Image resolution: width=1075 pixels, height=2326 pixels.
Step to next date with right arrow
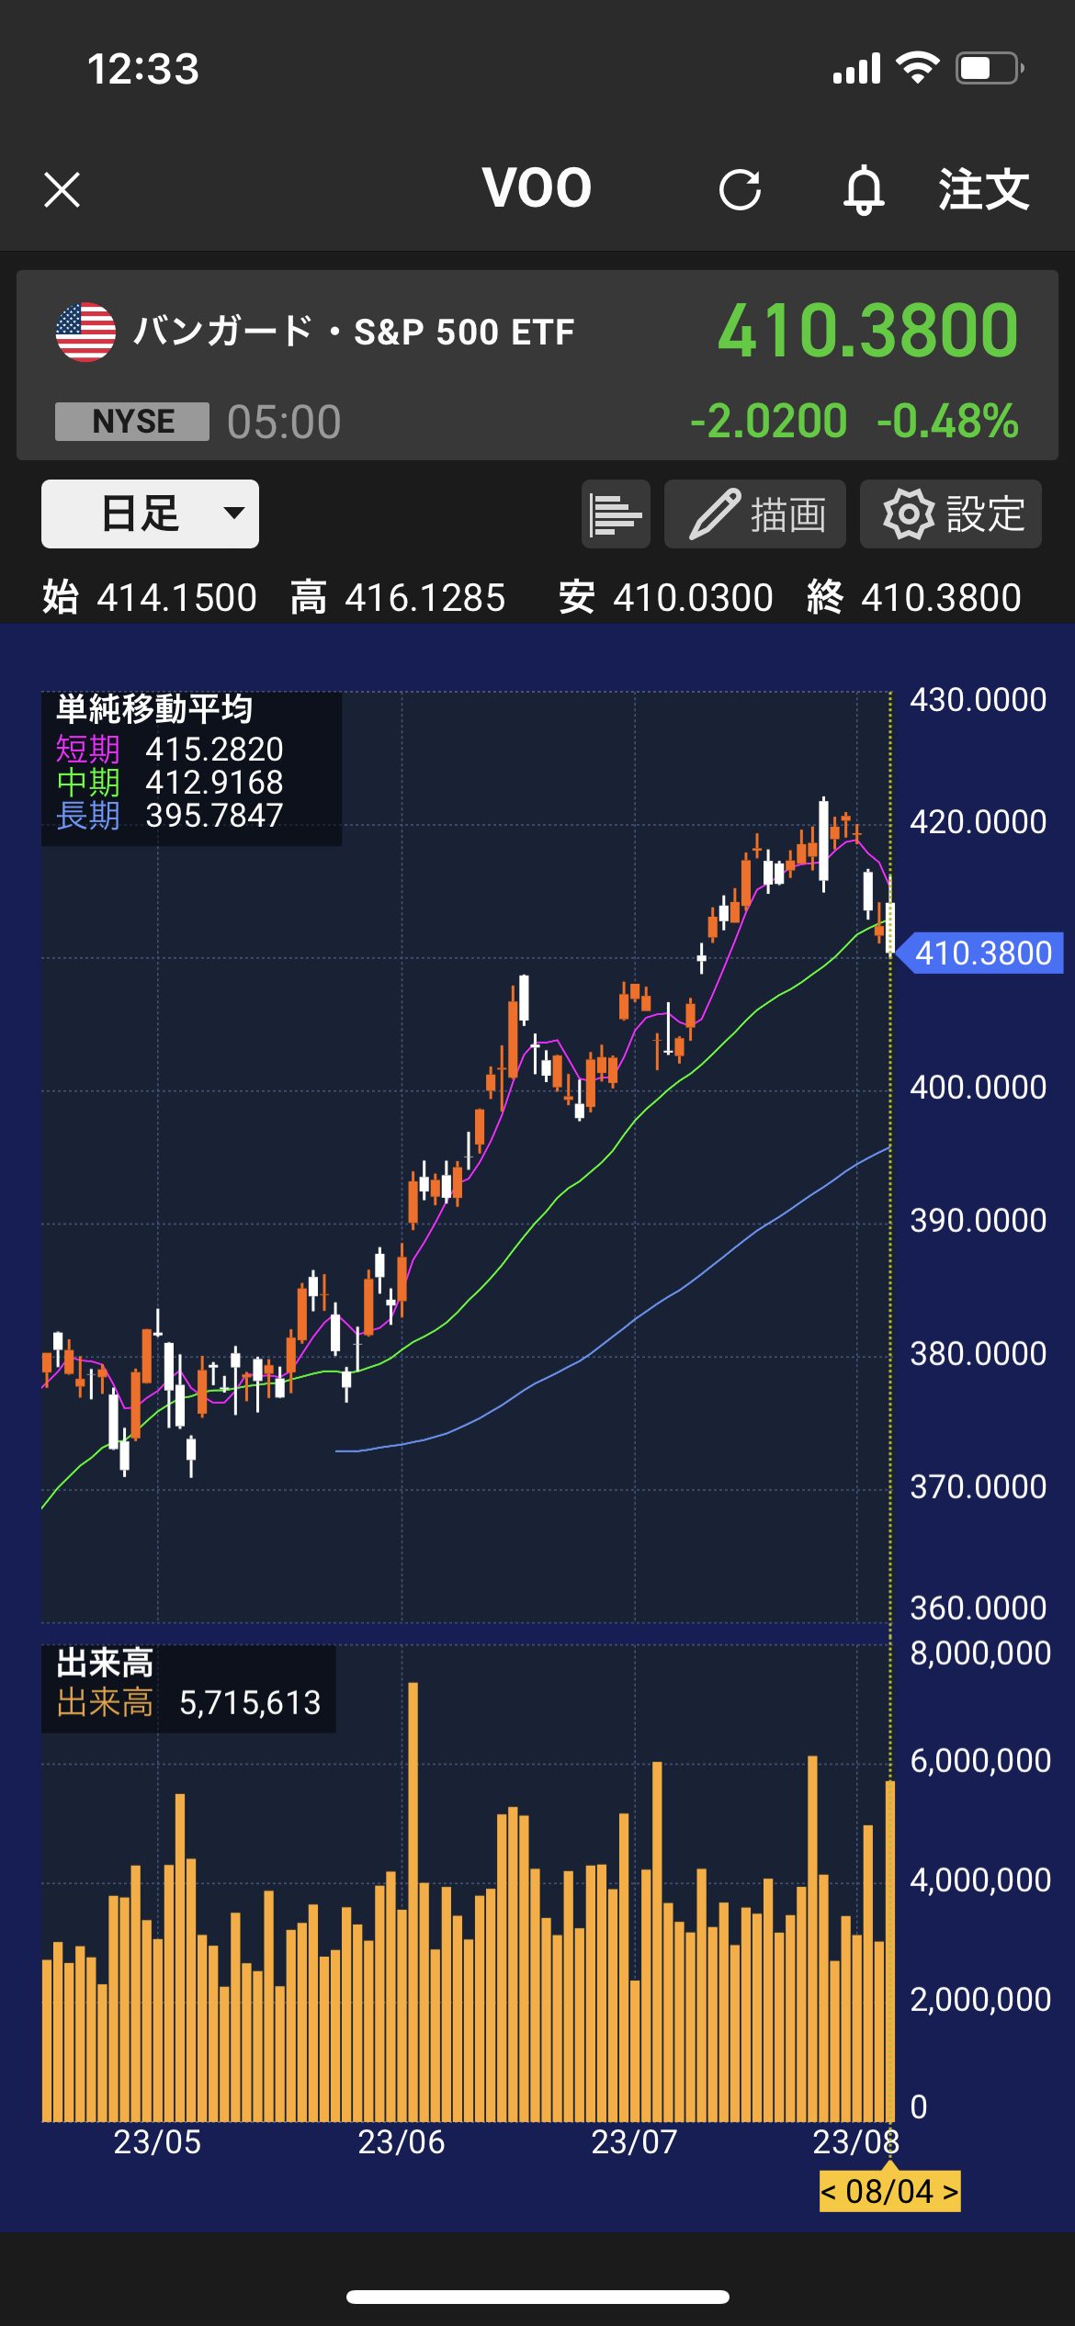point(950,2192)
